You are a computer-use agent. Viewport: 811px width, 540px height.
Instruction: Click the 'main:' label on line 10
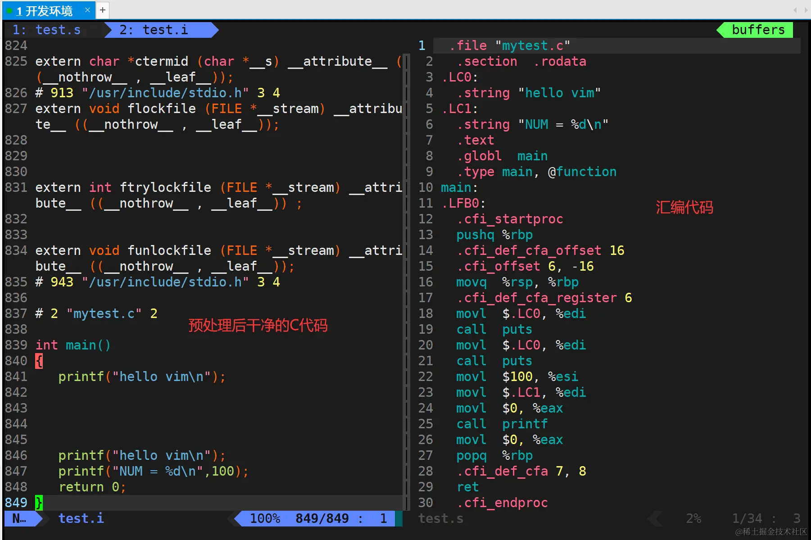tap(459, 187)
